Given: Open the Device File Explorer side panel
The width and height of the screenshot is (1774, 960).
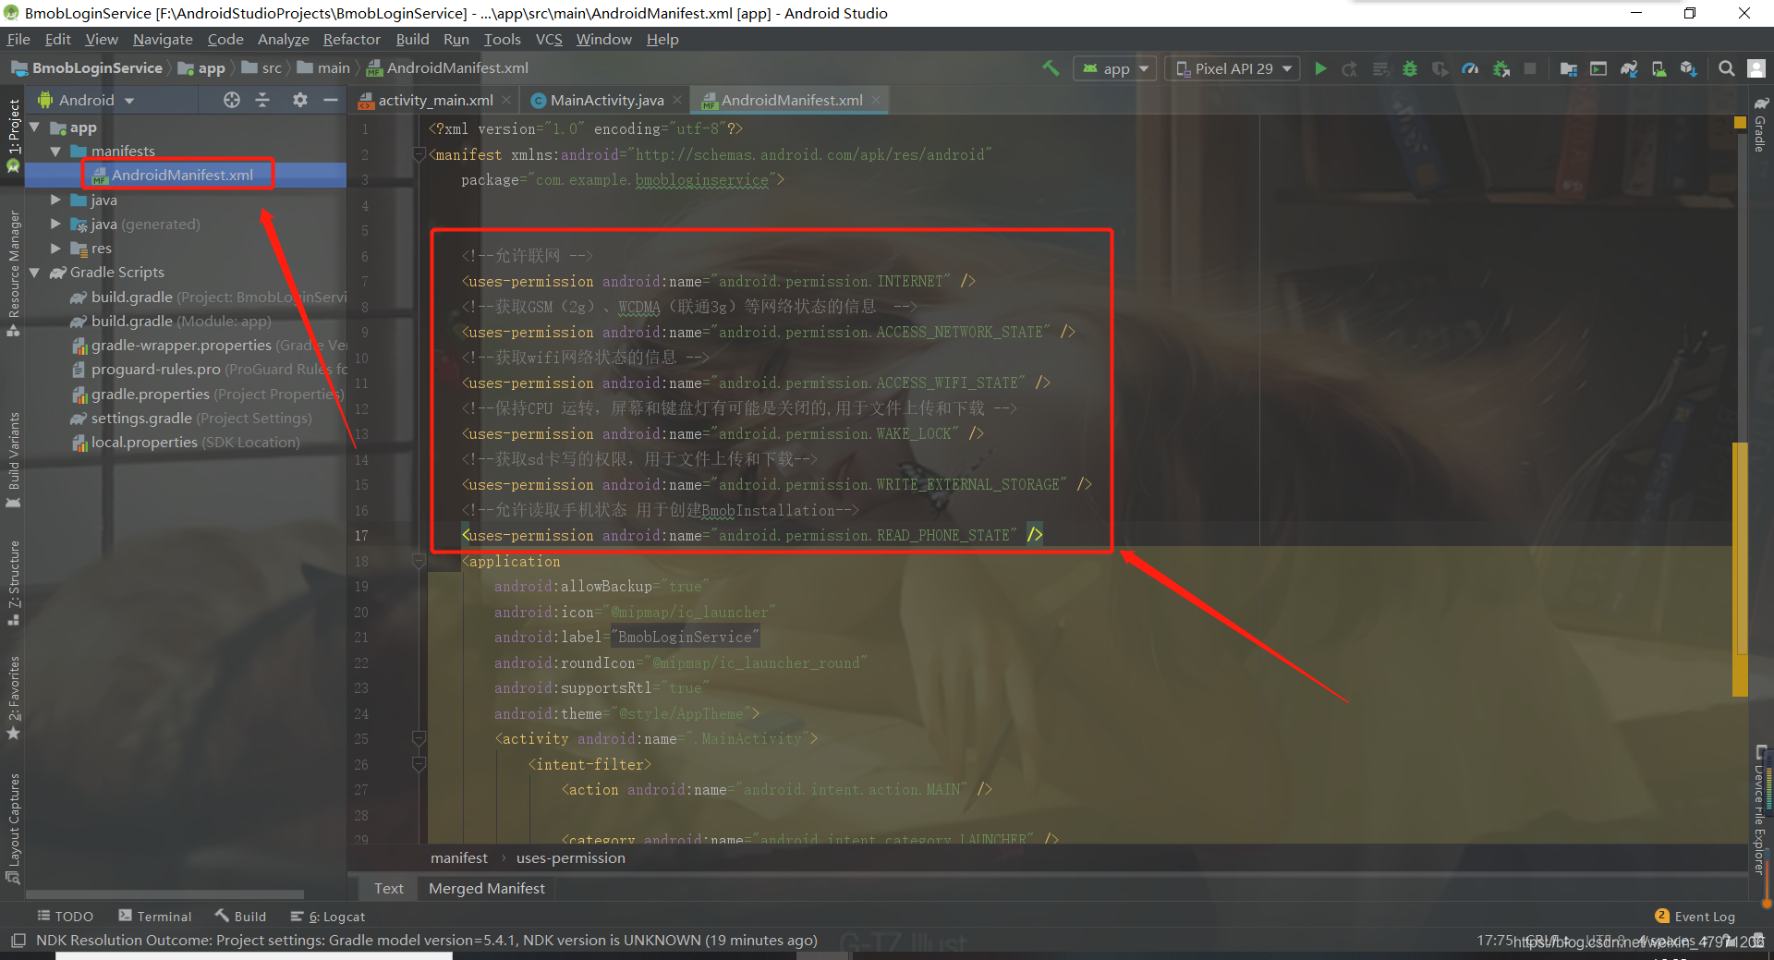Looking at the screenshot, I should point(1761,809).
